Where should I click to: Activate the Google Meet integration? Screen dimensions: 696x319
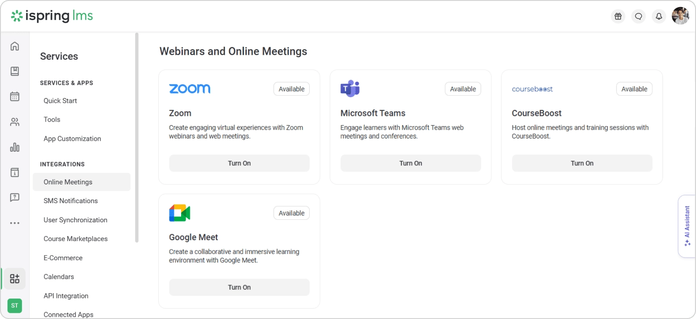coord(239,287)
